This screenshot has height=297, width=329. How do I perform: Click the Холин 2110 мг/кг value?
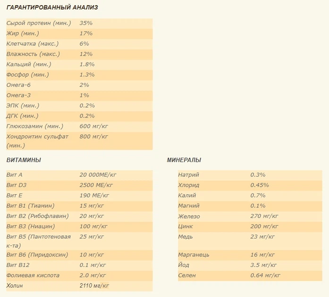click(94, 286)
